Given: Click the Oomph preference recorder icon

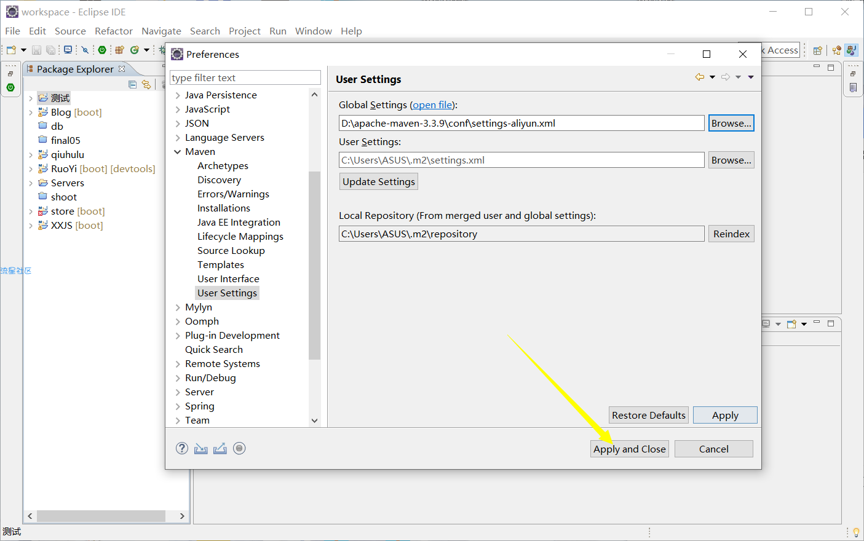Looking at the screenshot, I should 240,448.
